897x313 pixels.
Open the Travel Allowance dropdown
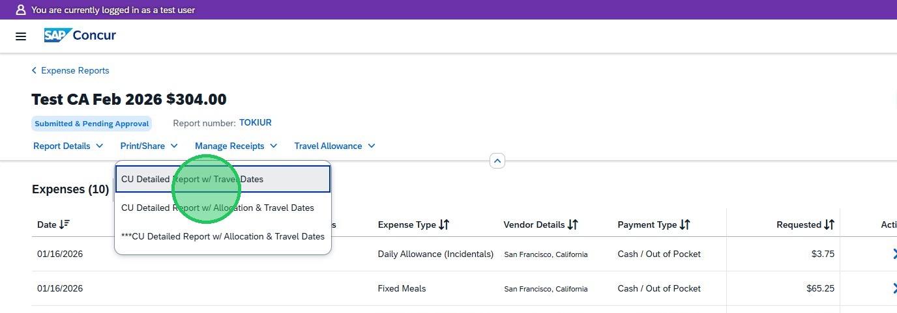pos(335,146)
